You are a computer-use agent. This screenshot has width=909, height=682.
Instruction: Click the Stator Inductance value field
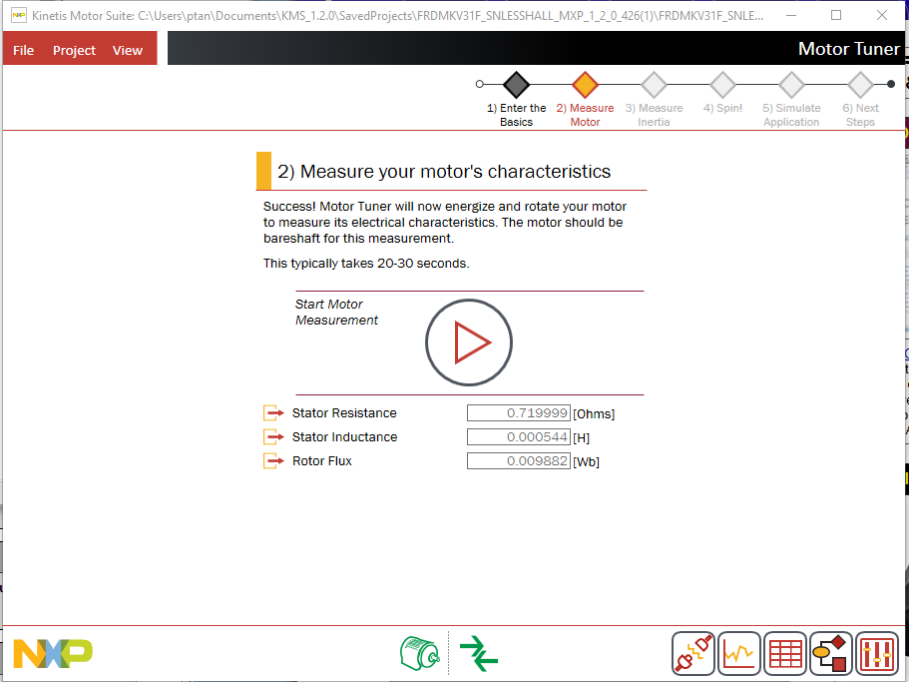[x=518, y=436]
